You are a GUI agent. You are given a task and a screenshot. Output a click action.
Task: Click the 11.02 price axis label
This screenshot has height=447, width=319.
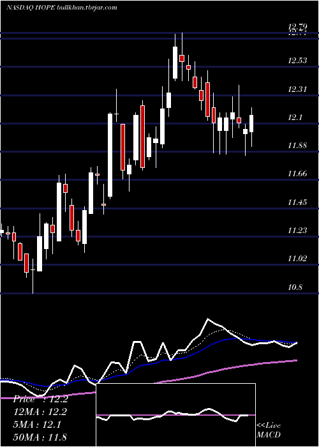pos(298,259)
